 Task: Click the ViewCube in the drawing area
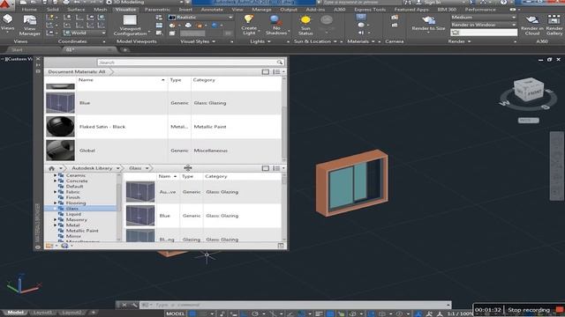coord(528,91)
